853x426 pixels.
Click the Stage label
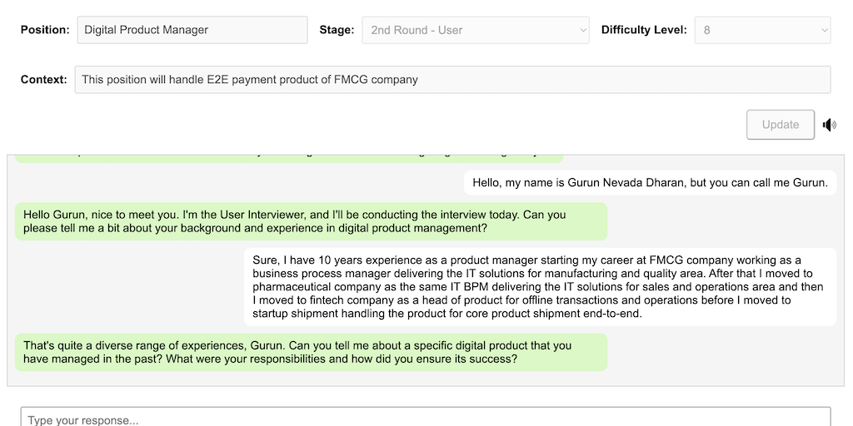(337, 30)
